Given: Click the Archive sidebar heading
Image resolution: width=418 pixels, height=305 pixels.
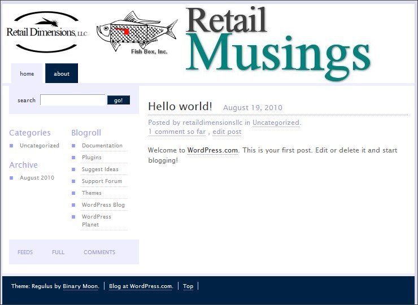Looking at the screenshot, I should click(x=24, y=165).
